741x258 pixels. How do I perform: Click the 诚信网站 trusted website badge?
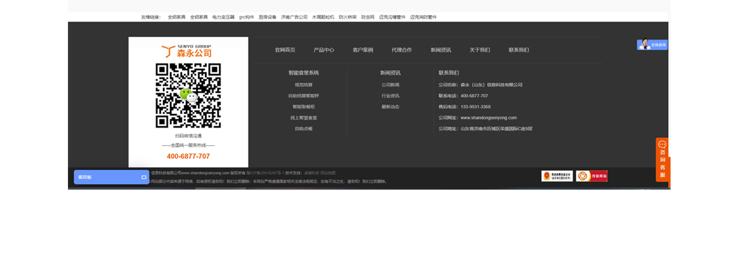click(592, 176)
